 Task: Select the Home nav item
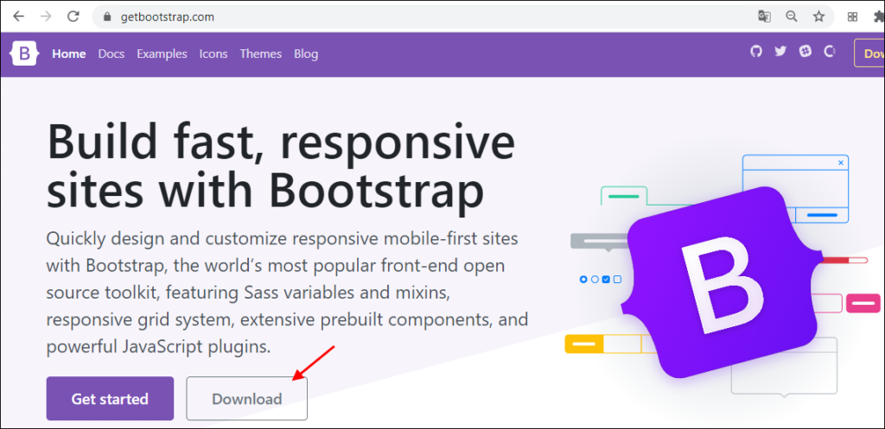(69, 54)
